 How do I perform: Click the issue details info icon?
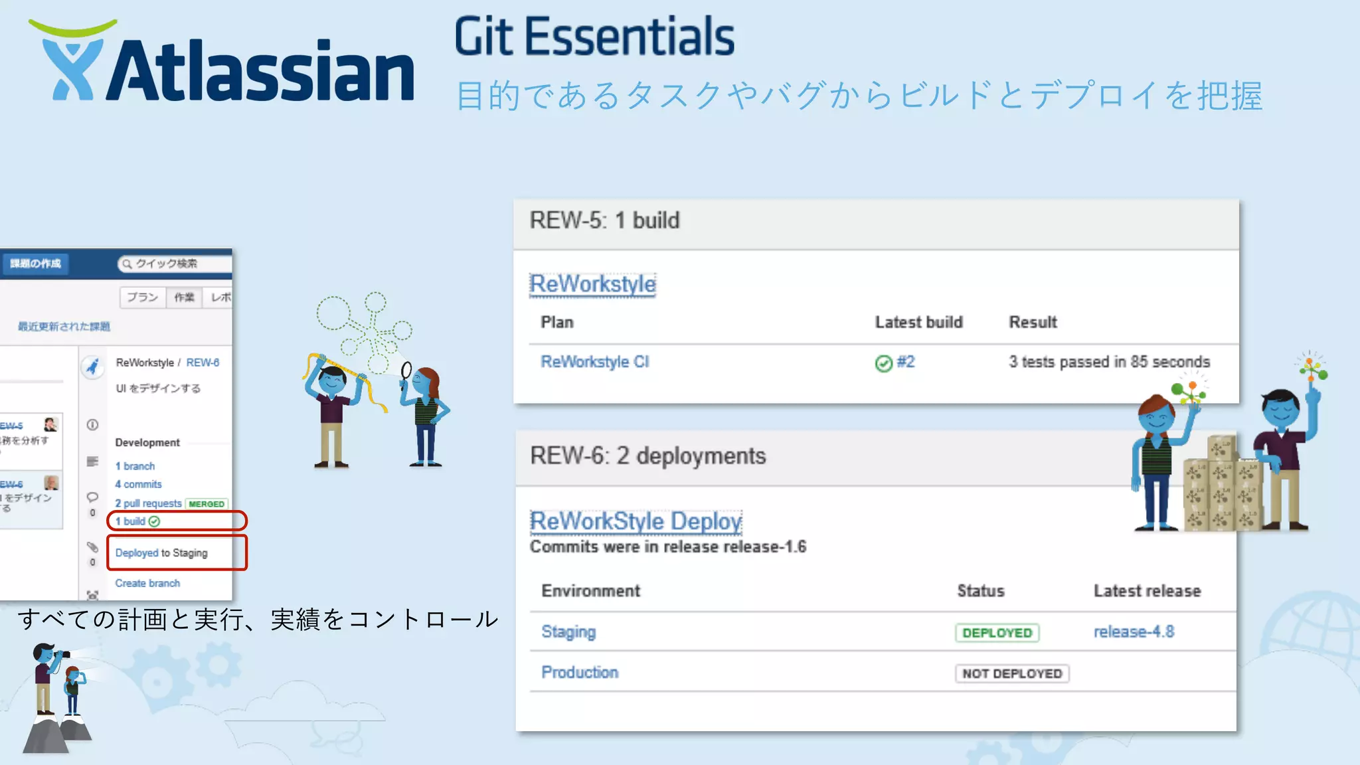pos(92,425)
